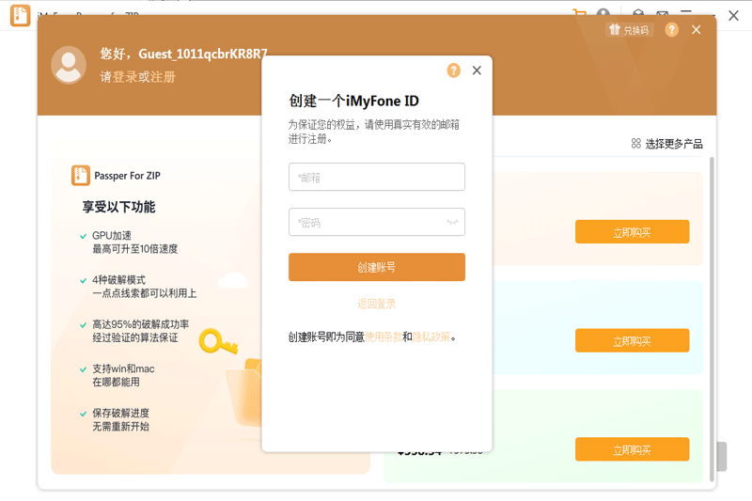Click the 兑换码 redeem code gift button
The image size is (752, 501).
(629, 30)
